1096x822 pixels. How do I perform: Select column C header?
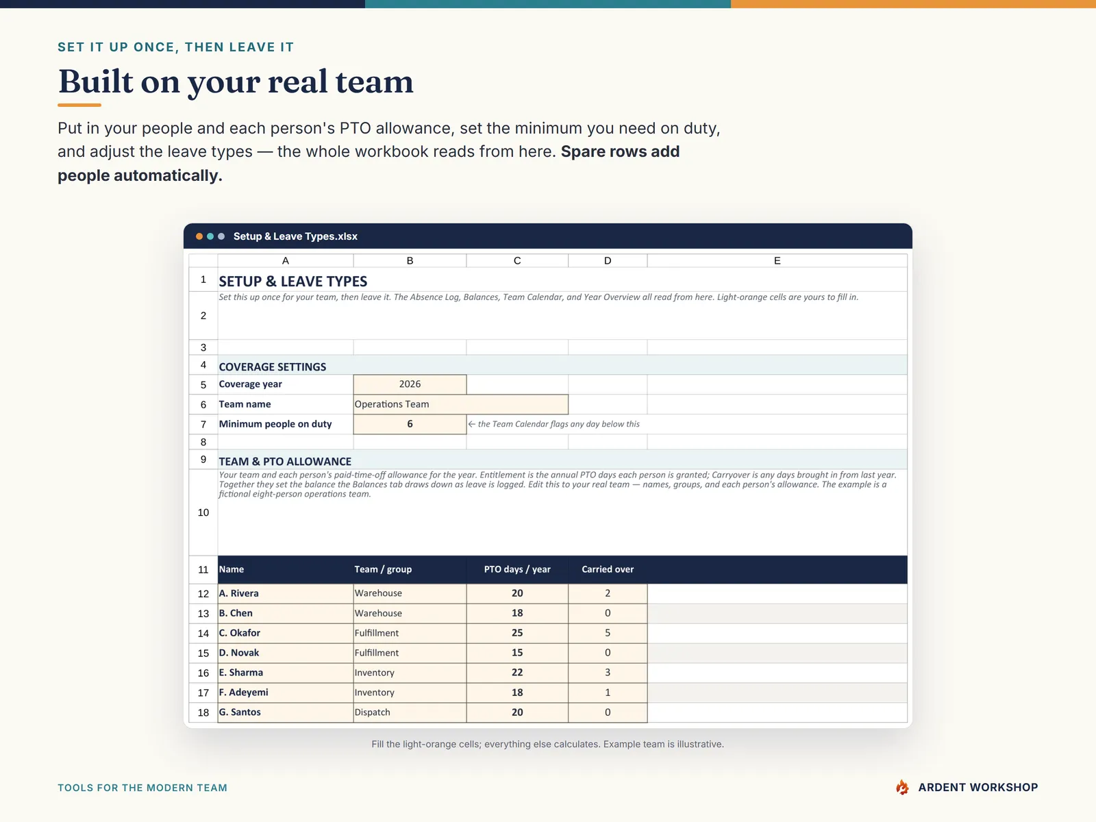tap(517, 260)
